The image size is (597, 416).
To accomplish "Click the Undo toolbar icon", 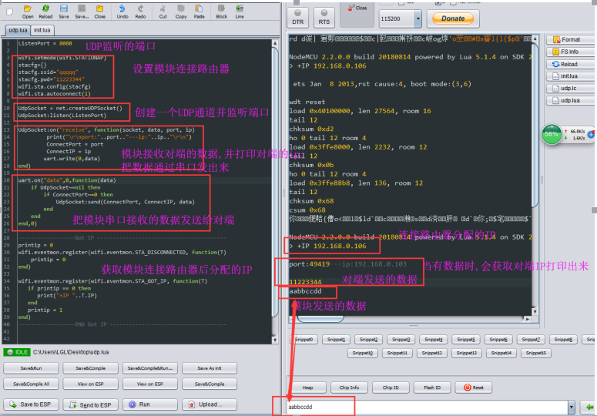I will coord(122,12).
